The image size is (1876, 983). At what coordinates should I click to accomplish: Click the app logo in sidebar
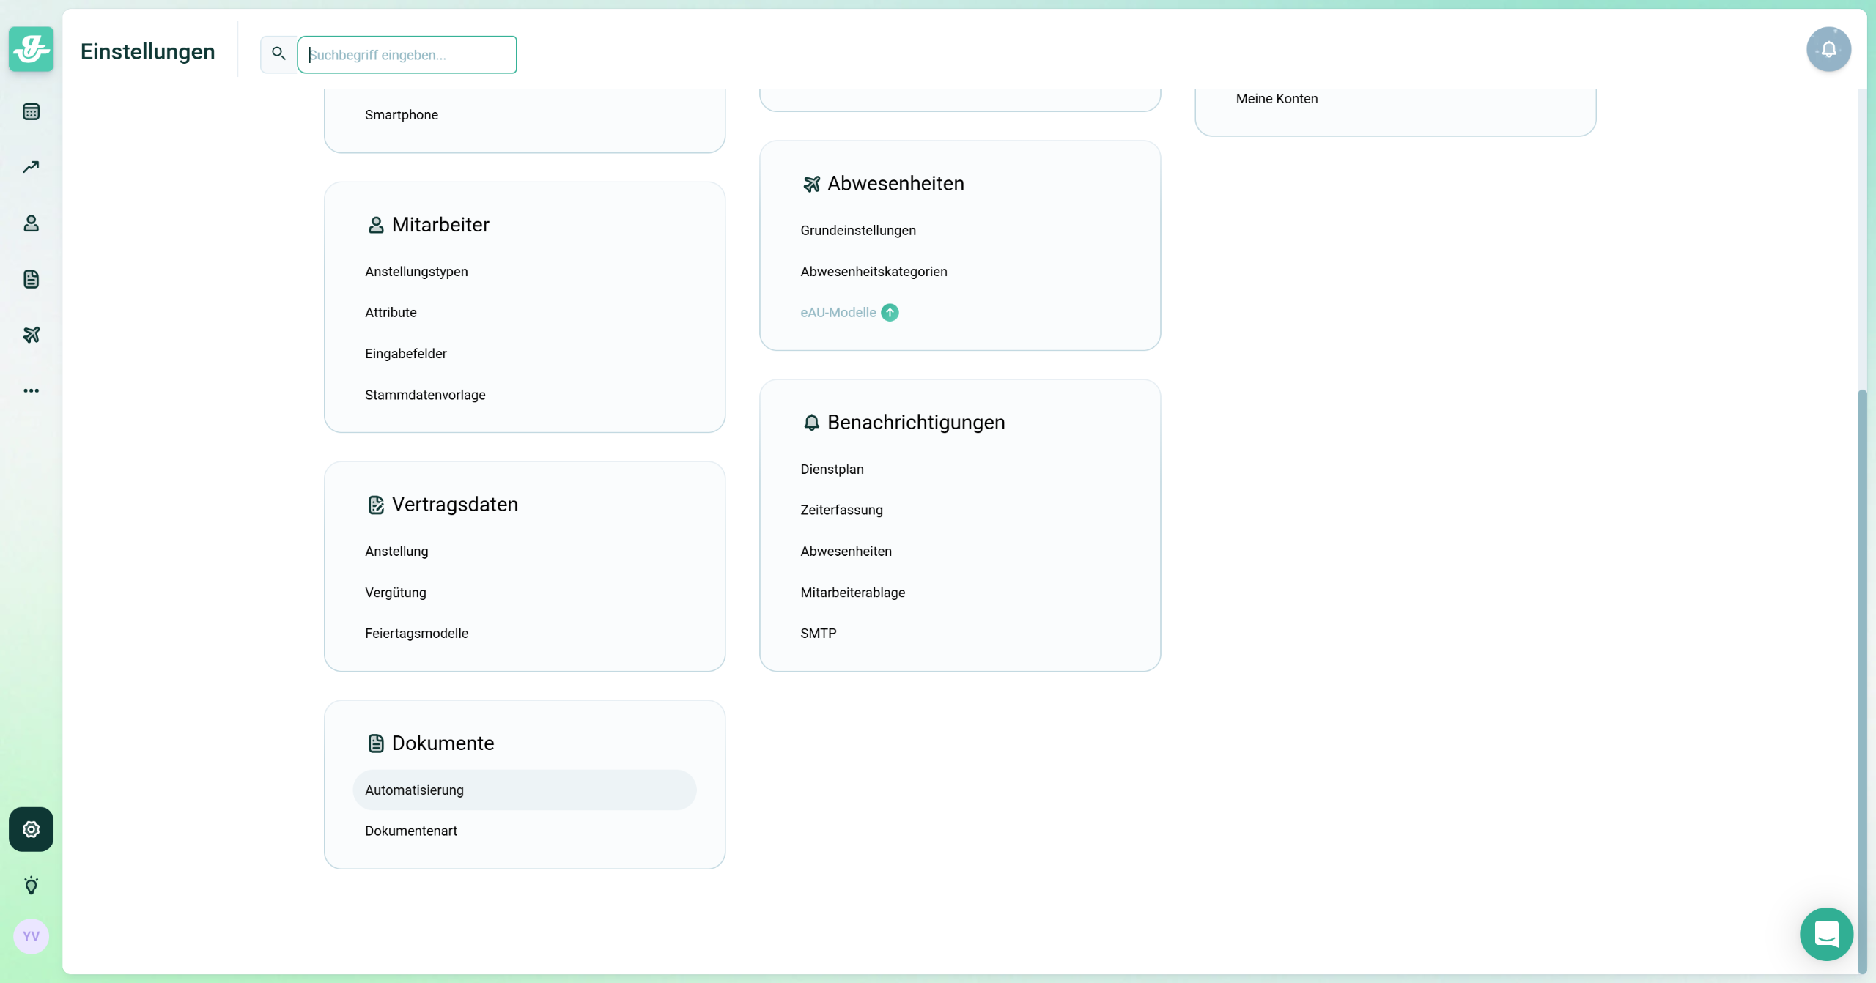tap(31, 49)
